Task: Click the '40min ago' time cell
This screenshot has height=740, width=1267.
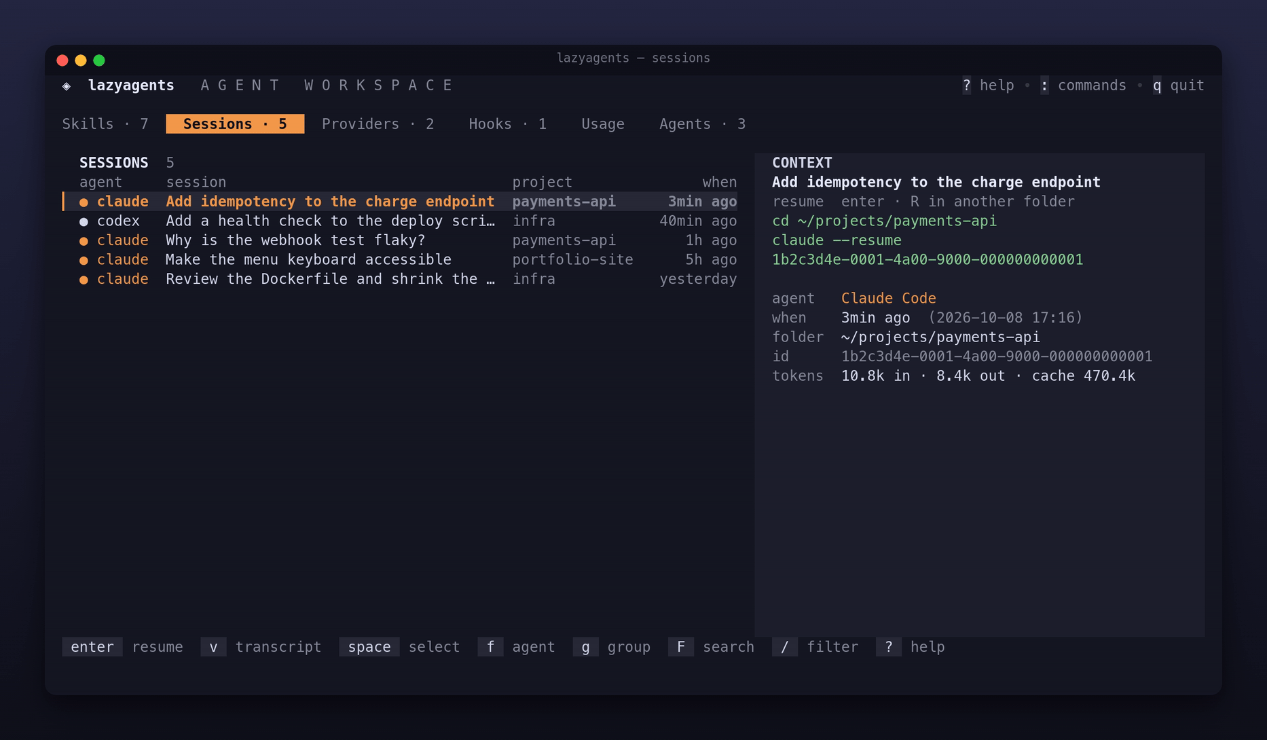Action: tap(698, 221)
